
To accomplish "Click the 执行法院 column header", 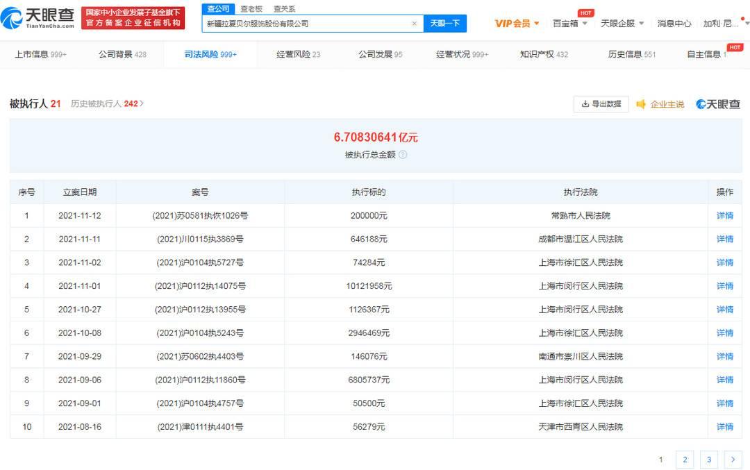I will click(581, 192).
